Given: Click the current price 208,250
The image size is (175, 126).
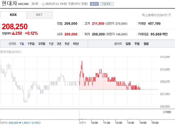Looking at the screenshot, I should tap(14, 26).
